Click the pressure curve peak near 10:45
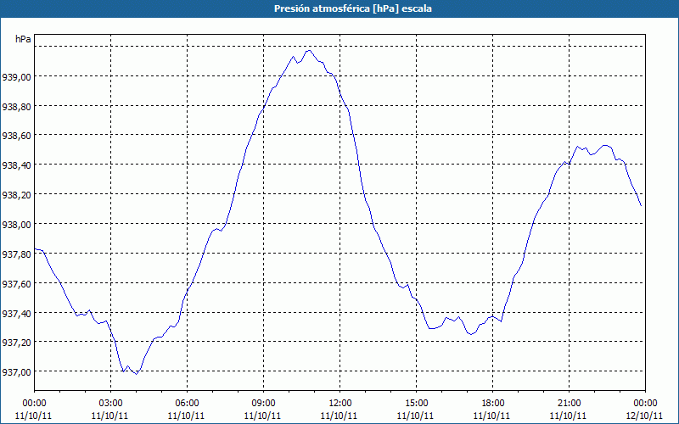This screenshot has width=679, height=424. coord(308,51)
